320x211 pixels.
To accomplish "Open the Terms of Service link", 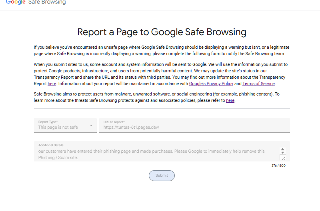I will pos(258,84).
